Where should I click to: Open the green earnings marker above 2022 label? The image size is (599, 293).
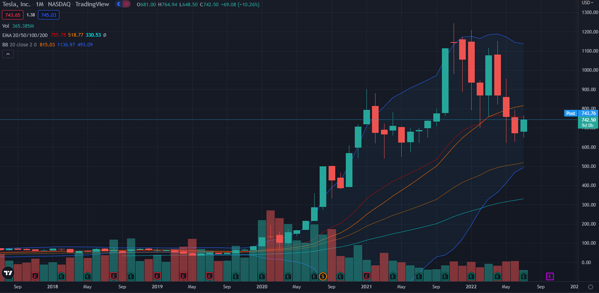(471, 277)
